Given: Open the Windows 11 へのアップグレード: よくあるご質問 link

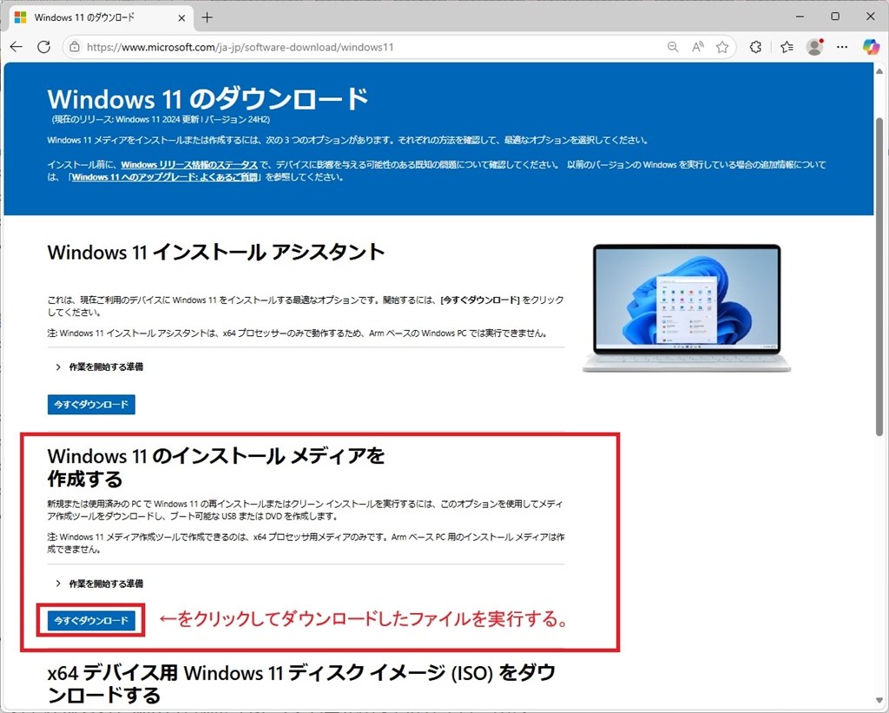Looking at the screenshot, I should coord(164,177).
